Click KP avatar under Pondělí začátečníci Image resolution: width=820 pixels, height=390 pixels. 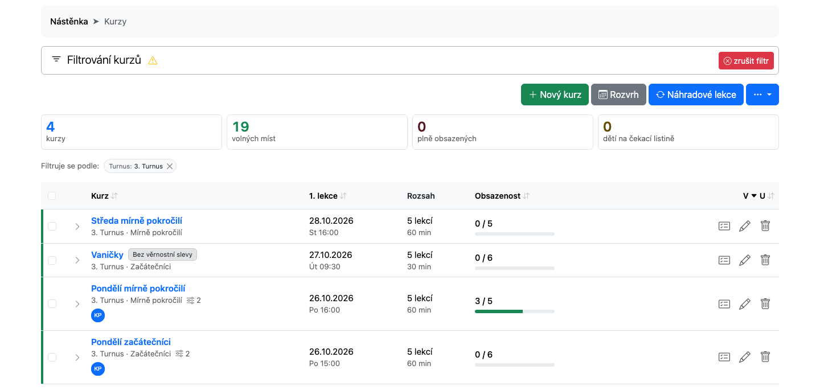coord(98,369)
